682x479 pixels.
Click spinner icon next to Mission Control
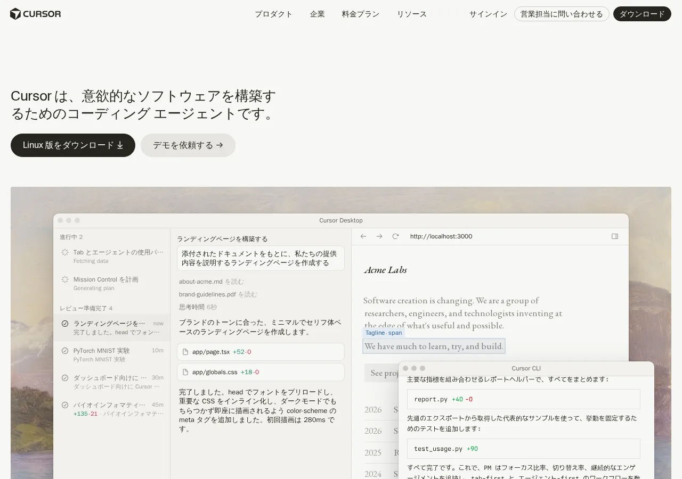65,279
